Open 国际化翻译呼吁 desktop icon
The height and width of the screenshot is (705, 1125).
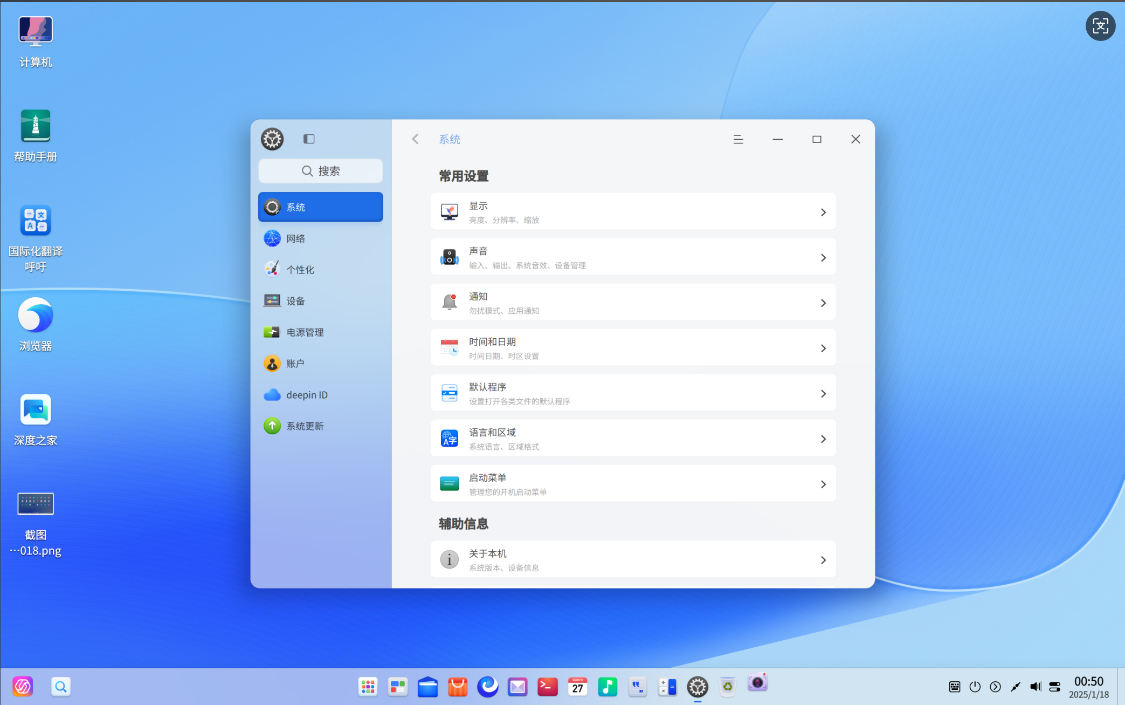pos(36,220)
